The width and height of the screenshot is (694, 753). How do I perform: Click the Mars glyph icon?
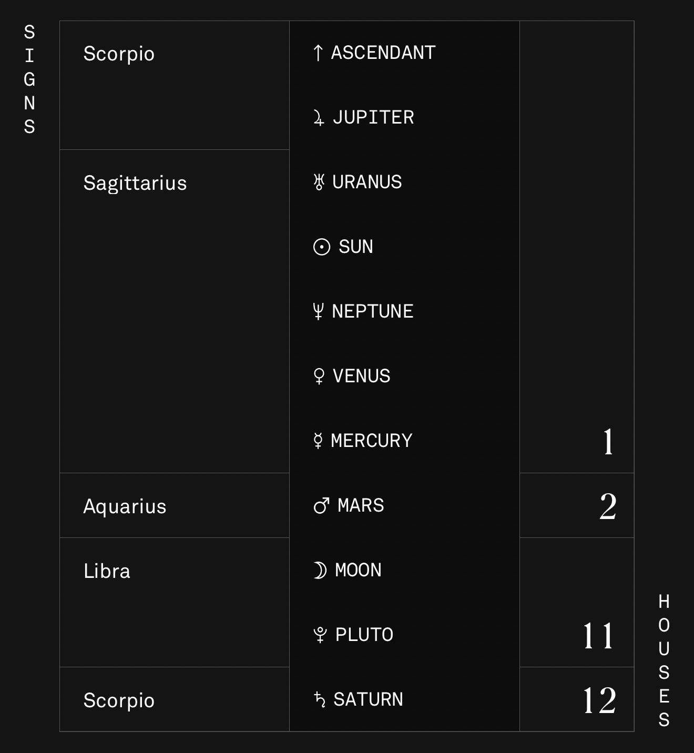pyautogui.click(x=321, y=506)
